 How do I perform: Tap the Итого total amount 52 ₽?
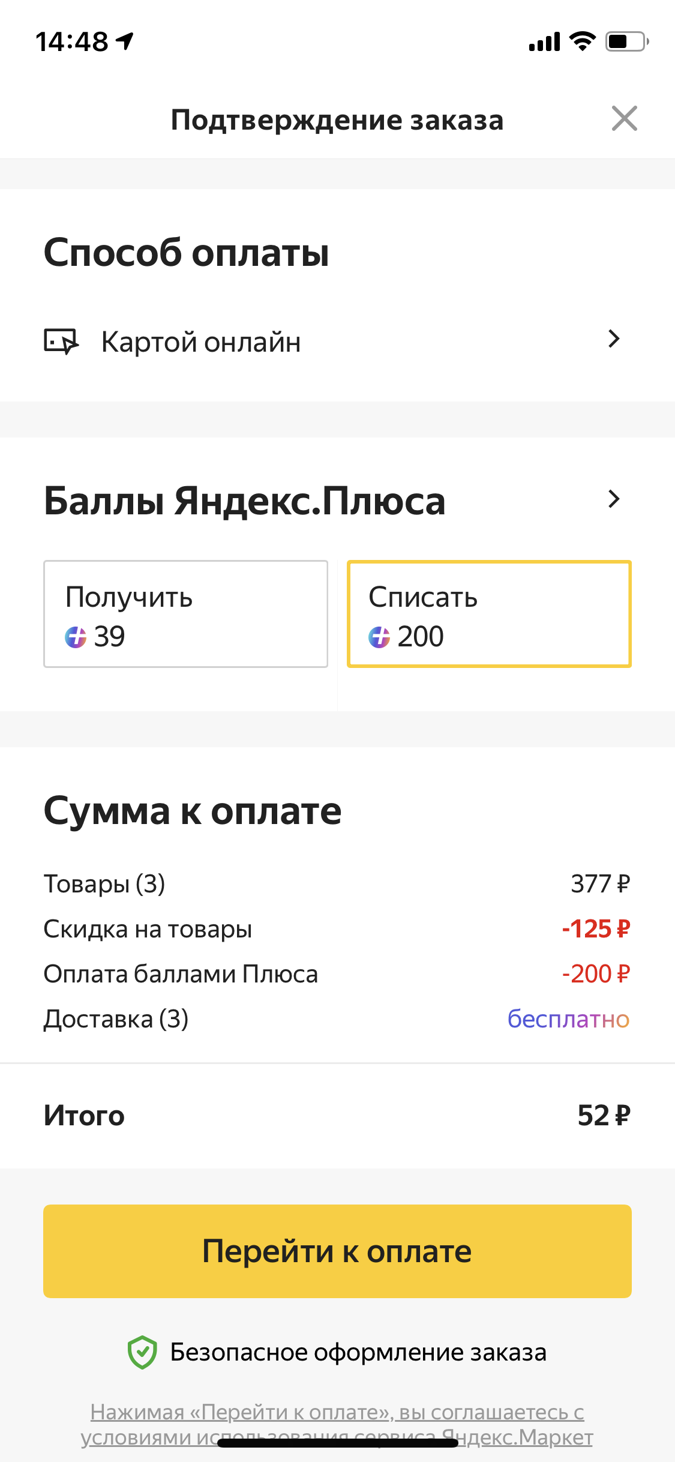[604, 1116]
